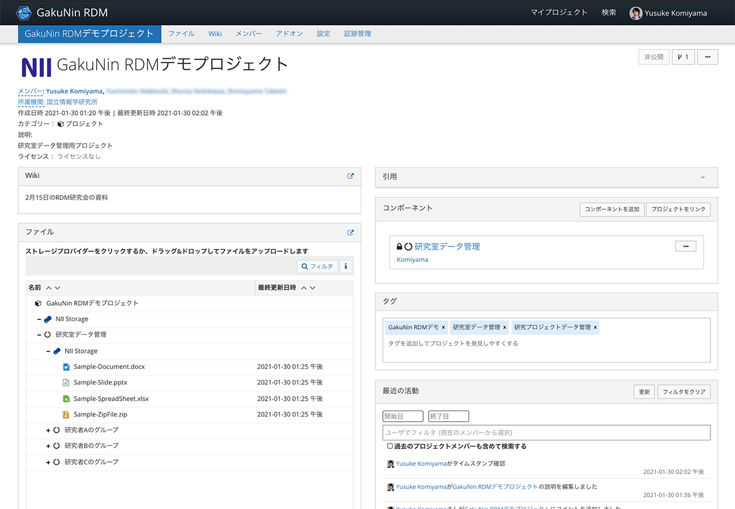Switch to the メンバー tab
Image resolution: width=735 pixels, height=509 pixels.
(249, 34)
